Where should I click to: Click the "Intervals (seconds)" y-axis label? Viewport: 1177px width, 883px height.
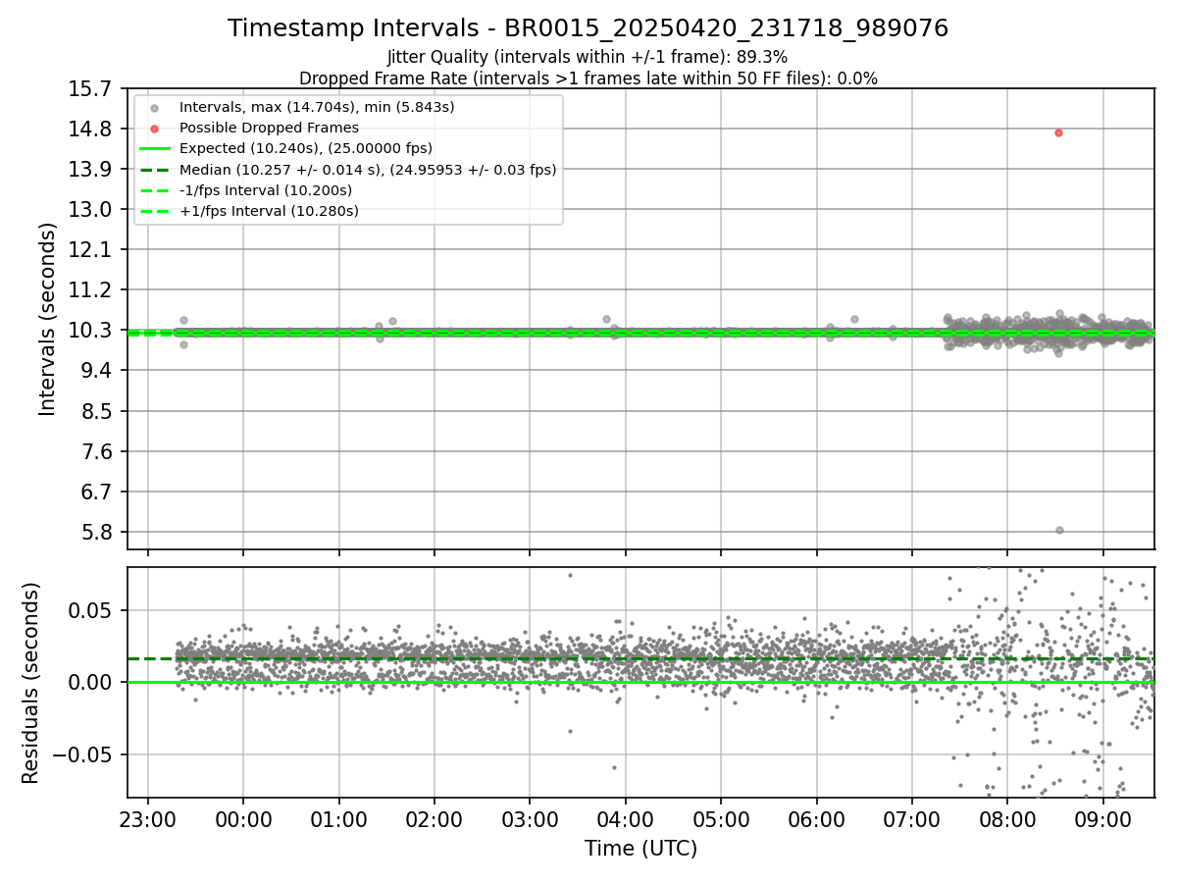[48, 319]
